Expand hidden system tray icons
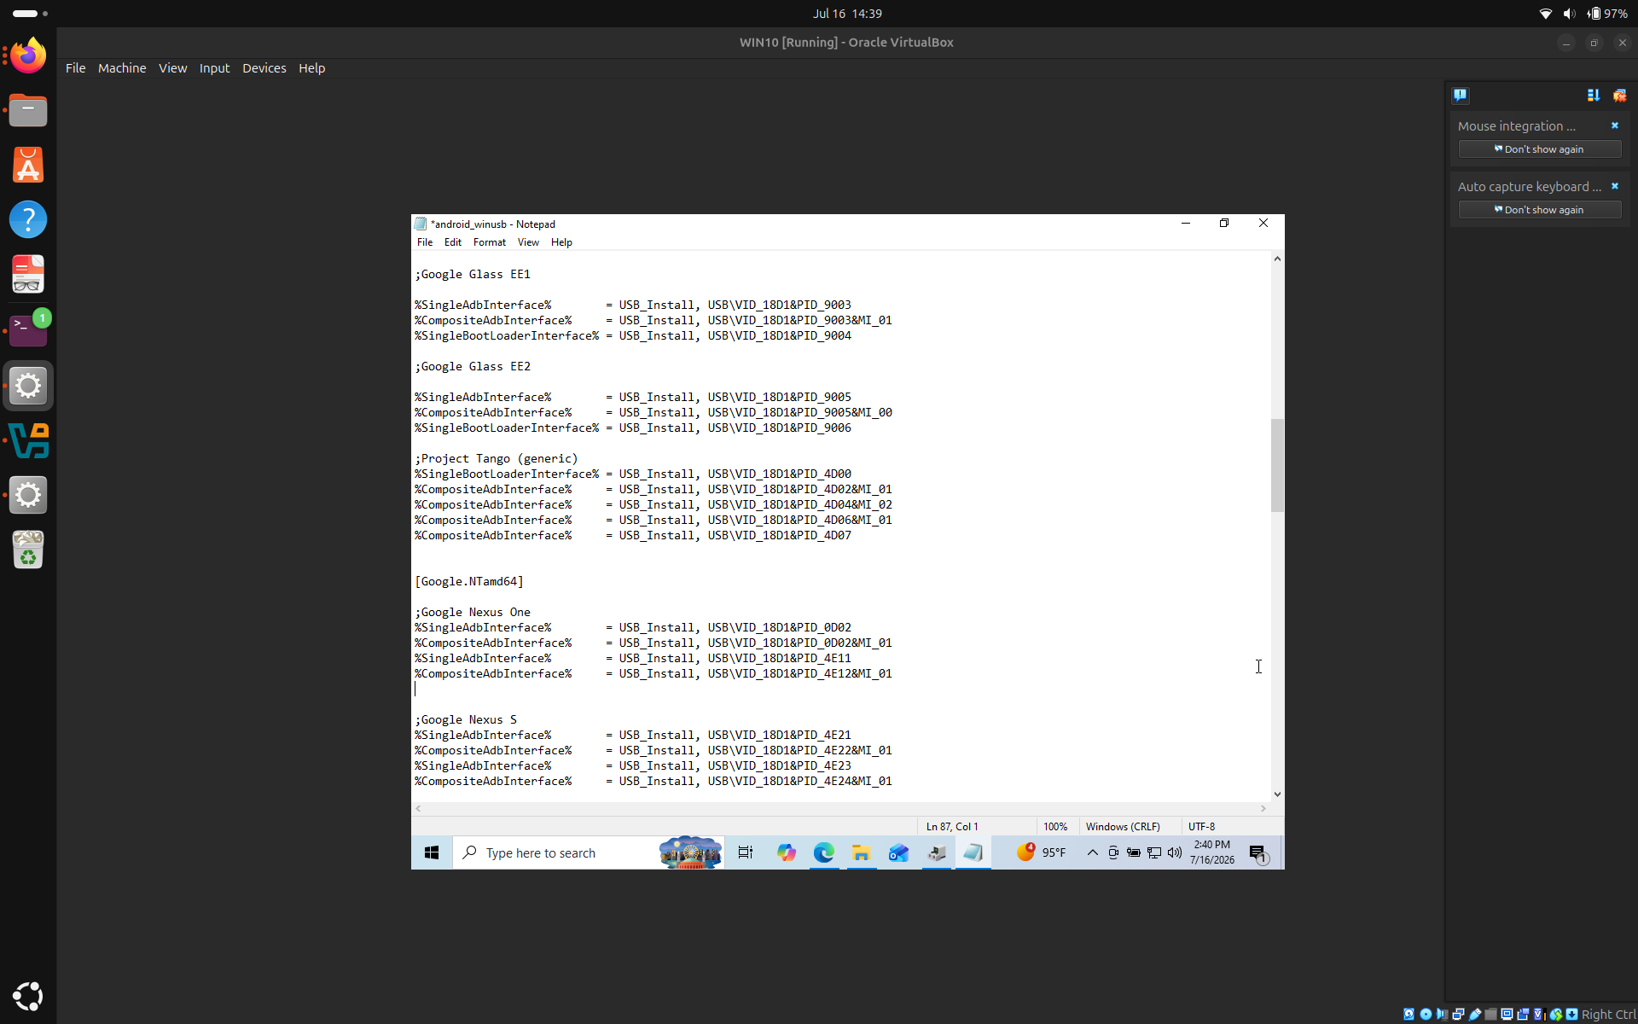 1092,852
